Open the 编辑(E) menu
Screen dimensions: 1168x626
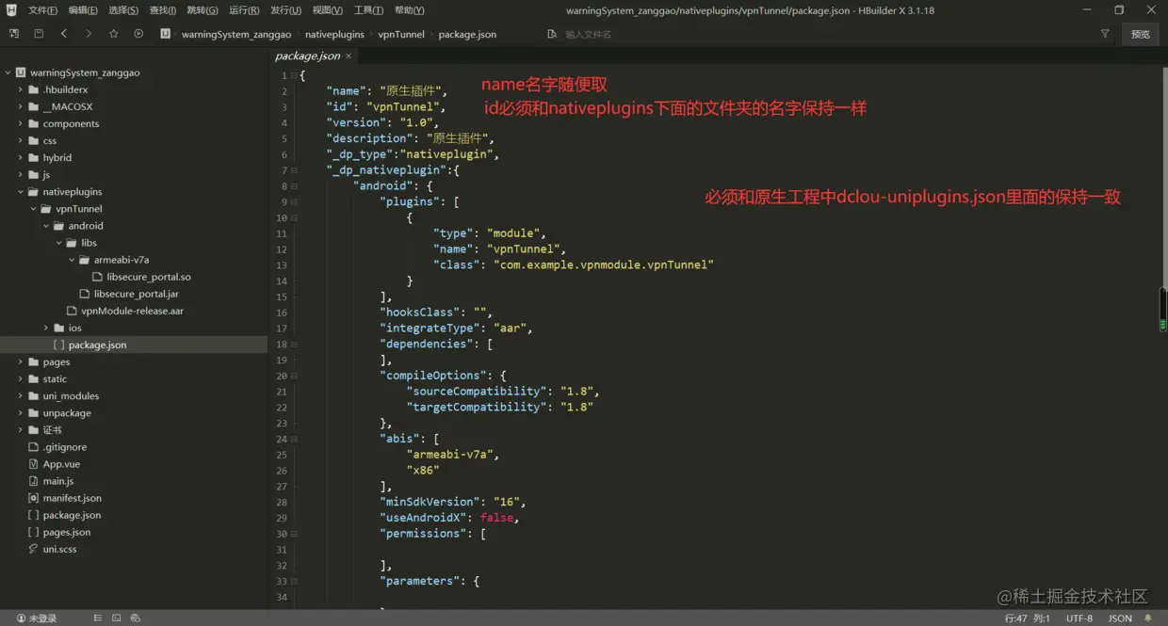point(83,10)
